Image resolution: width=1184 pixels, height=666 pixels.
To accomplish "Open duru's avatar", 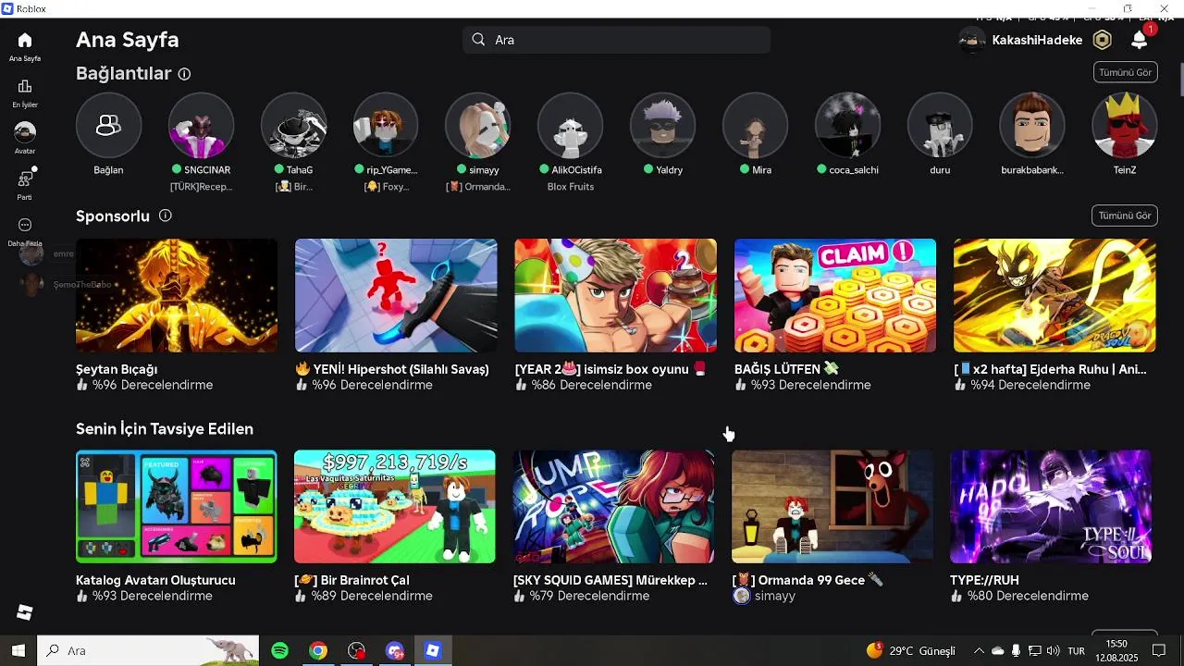I will (940, 125).
